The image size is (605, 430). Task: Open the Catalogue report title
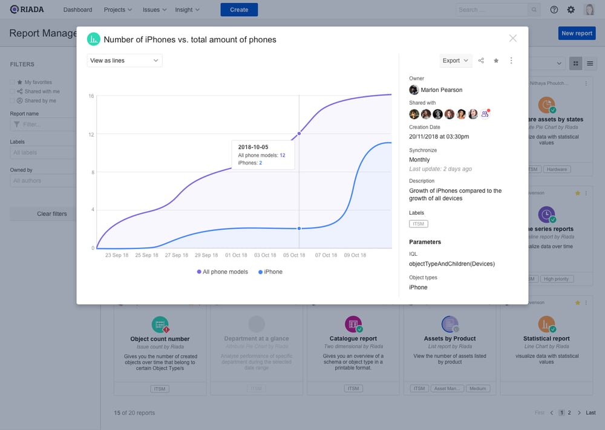pos(353,339)
